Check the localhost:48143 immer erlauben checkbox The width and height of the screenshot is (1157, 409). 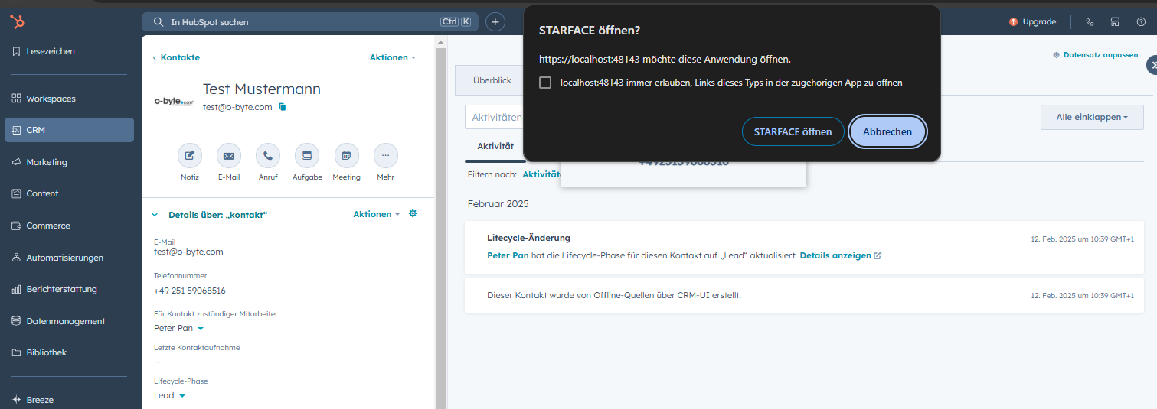(x=545, y=83)
